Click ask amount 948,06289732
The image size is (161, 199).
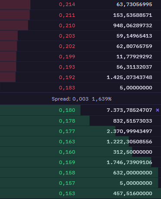(x=133, y=25)
